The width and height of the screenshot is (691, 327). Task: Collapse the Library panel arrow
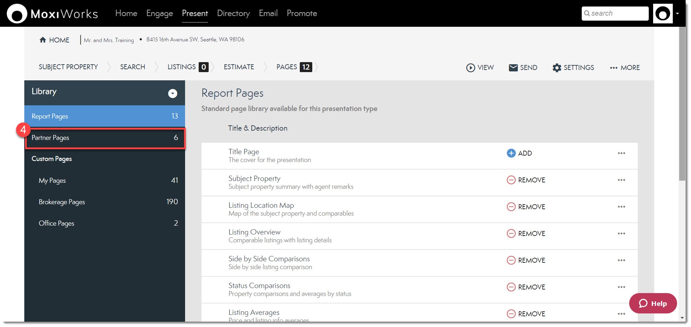[173, 93]
